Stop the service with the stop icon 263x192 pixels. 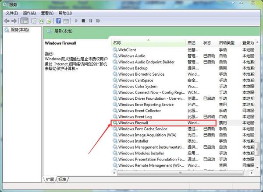pyautogui.click(x=83, y=21)
